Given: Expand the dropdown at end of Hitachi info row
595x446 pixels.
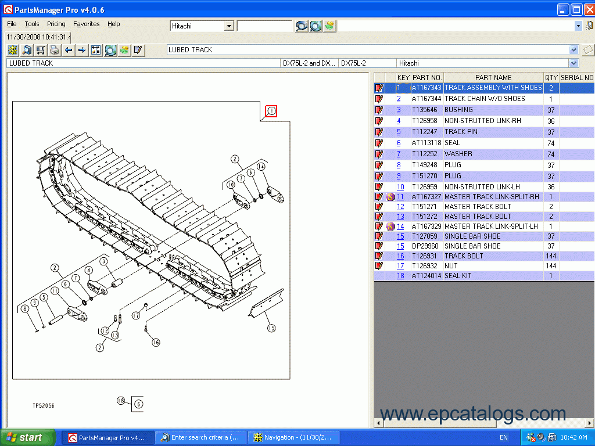Looking at the screenshot, I should (574, 63).
